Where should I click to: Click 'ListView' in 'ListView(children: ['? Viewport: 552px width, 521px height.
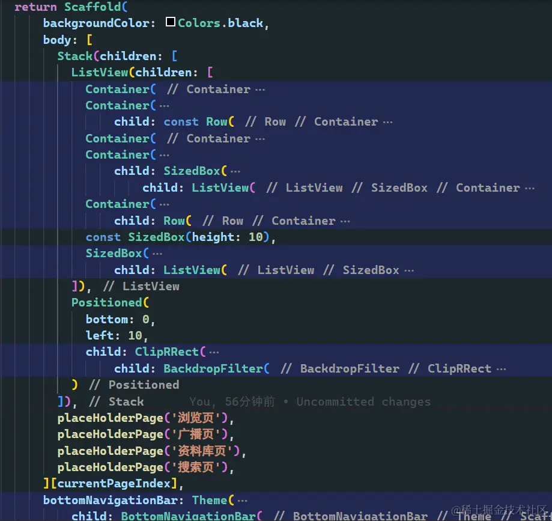click(x=100, y=73)
